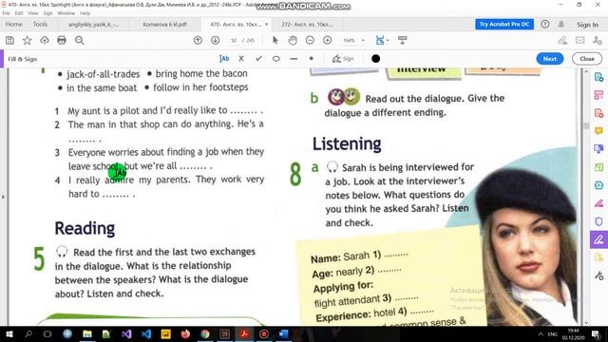Open the angliyskiy_yazik_6 document tab
This screenshot has width=608, height=342.
click(x=93, y=25)
